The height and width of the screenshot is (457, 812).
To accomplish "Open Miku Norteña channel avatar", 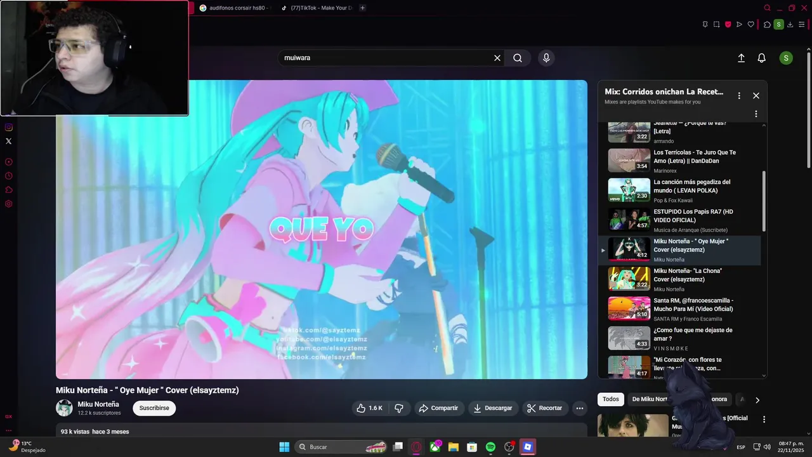I will coord(64,407).
